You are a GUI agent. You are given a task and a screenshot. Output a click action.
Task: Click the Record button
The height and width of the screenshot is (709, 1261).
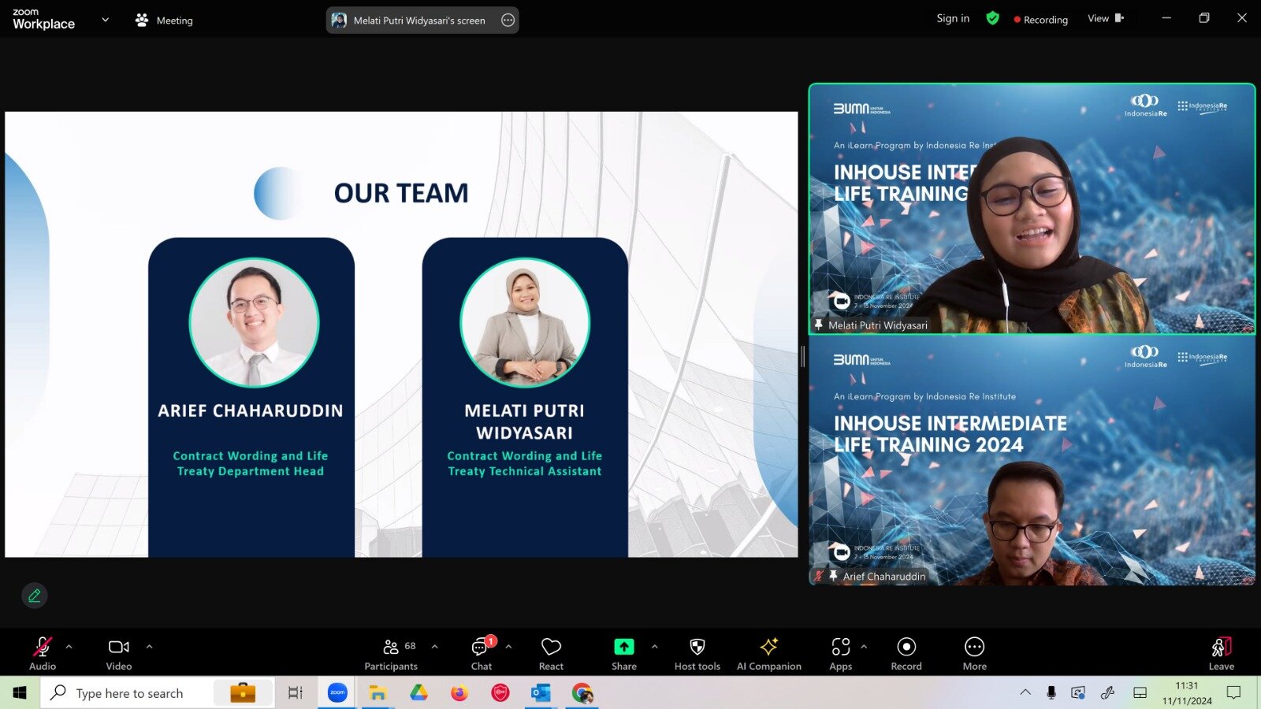coord(906,653)
